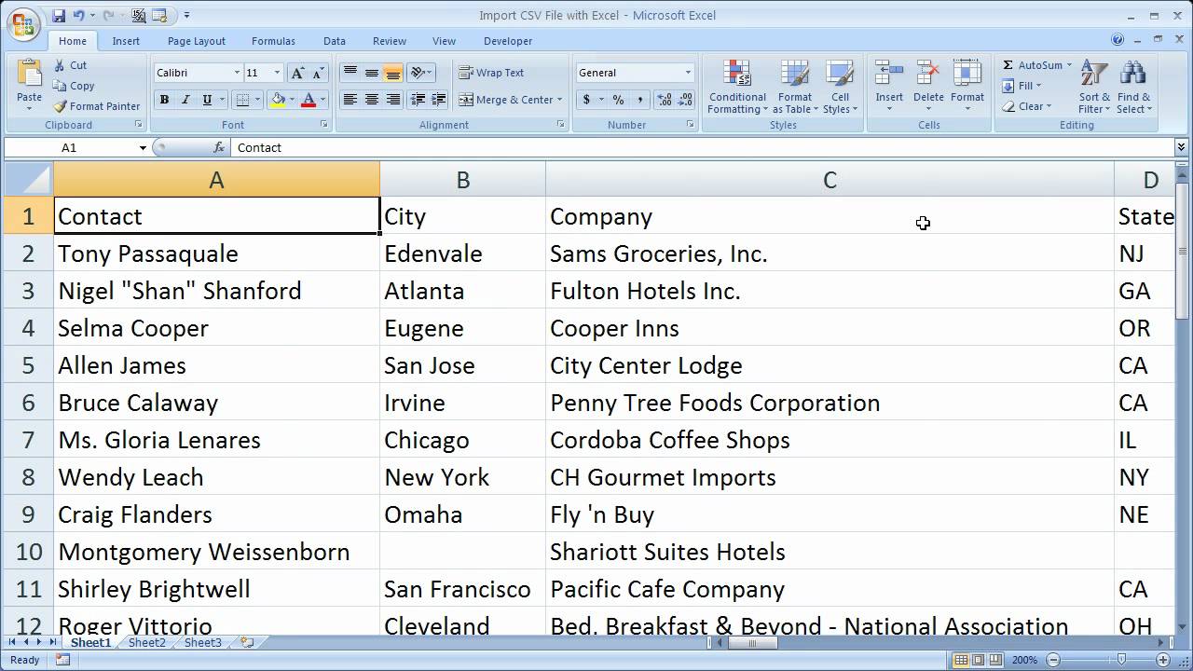The width and height of the screenshot is (1193, 671).
Task: Open Font dialog box launcher
Action: (324, 124)
